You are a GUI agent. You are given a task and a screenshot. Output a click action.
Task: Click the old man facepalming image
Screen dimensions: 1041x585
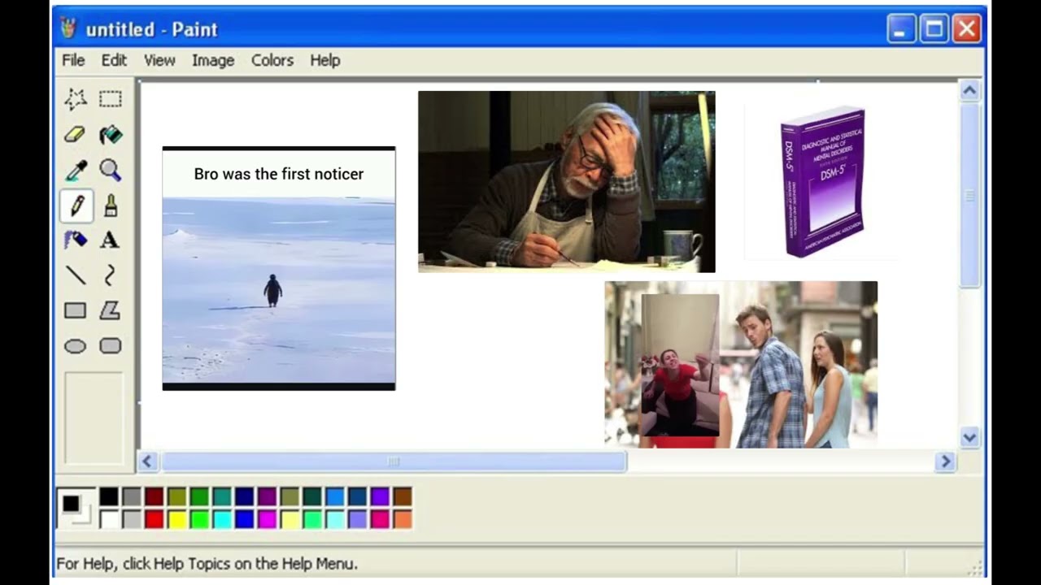click(567, 181)
